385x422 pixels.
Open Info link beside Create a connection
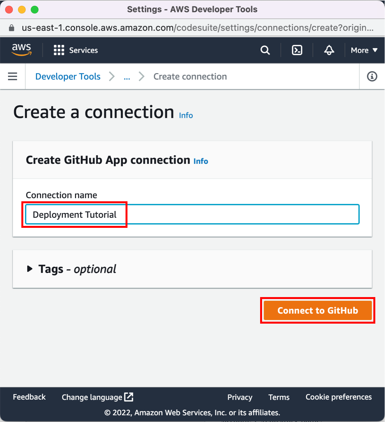tap(186, 116)
